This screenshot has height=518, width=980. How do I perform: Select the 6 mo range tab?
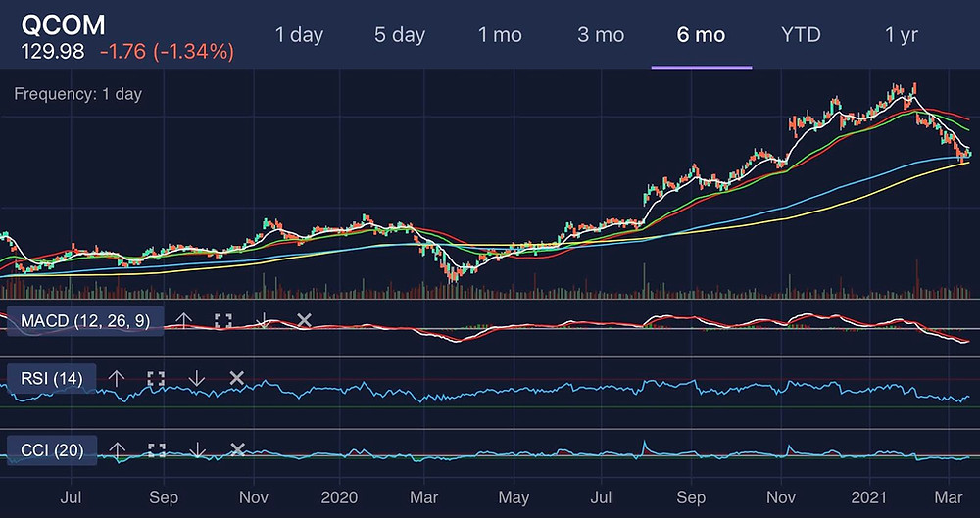(x=702, y=35)
